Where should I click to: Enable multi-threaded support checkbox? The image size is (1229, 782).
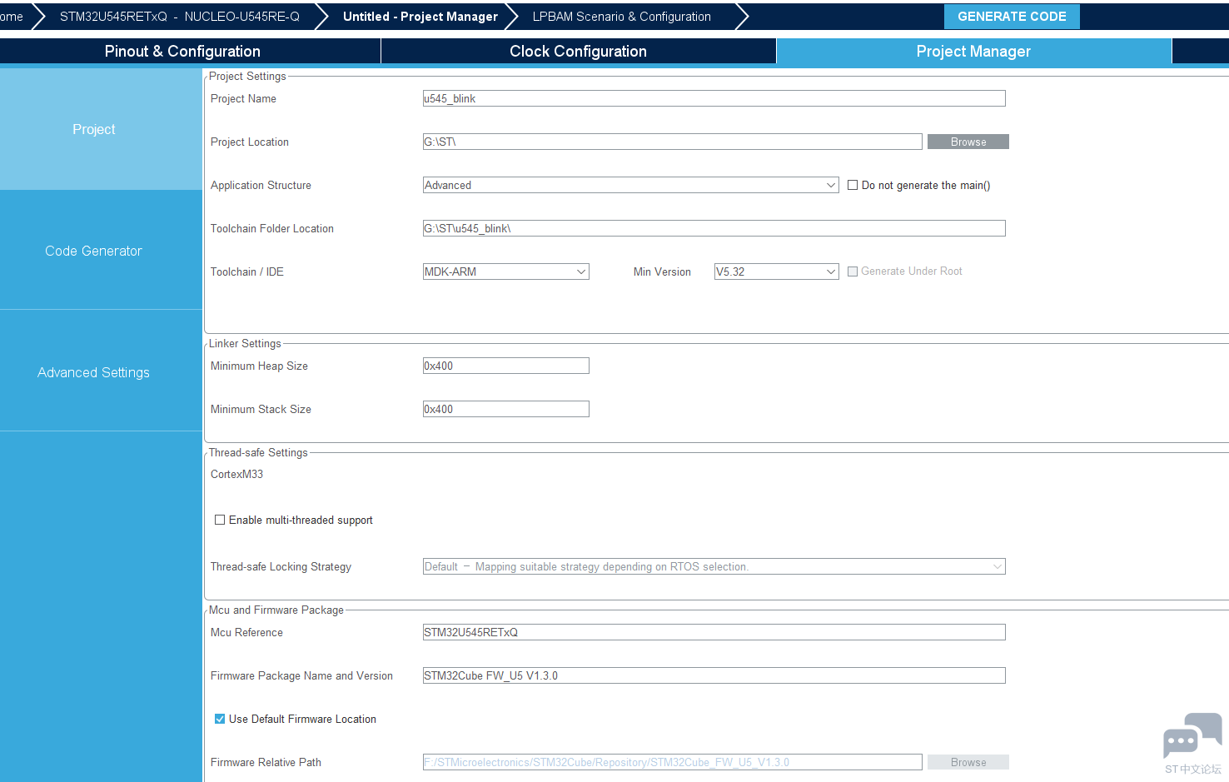coord(220,520)
